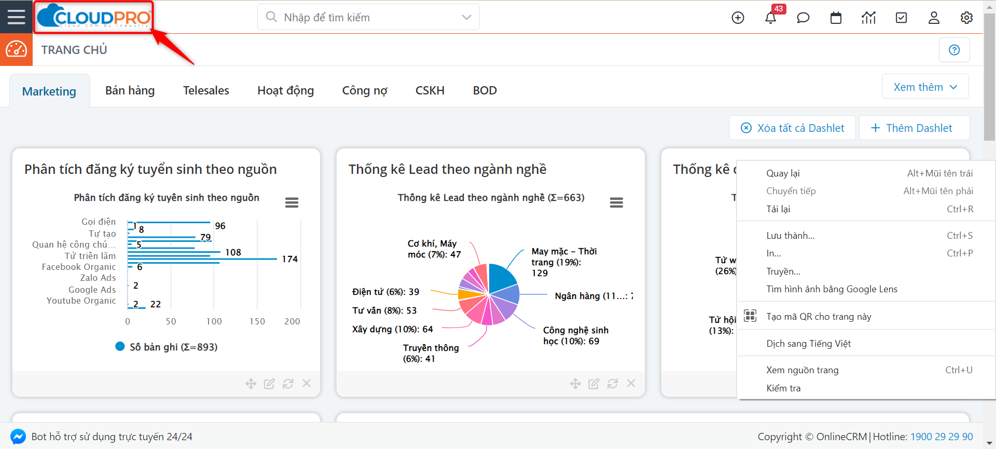Edit the tuyển sinh dashlet
The height and width of the screenshot is (449, 996).
(269, 384)
